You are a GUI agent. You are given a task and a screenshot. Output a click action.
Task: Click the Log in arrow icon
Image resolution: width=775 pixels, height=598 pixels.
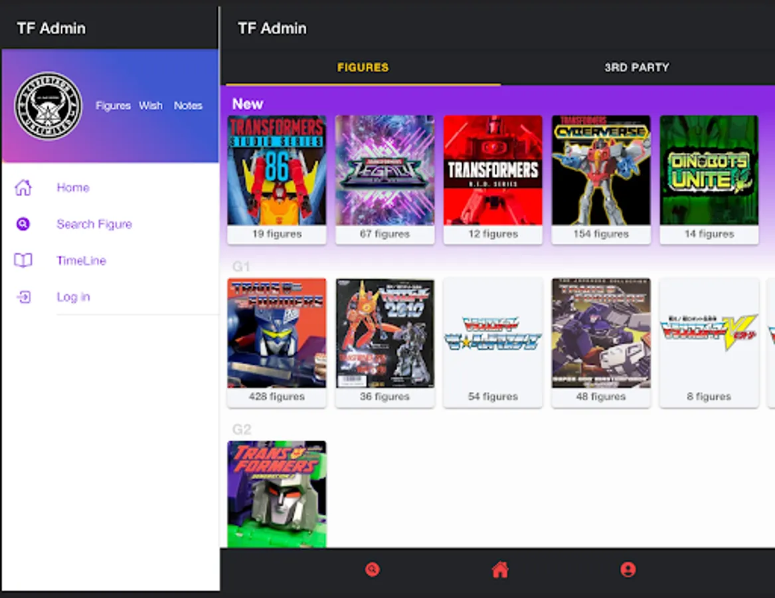tap(23, 297)
